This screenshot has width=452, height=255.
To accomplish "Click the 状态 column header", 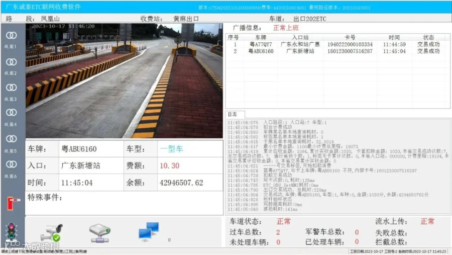I will pos(428,37).
